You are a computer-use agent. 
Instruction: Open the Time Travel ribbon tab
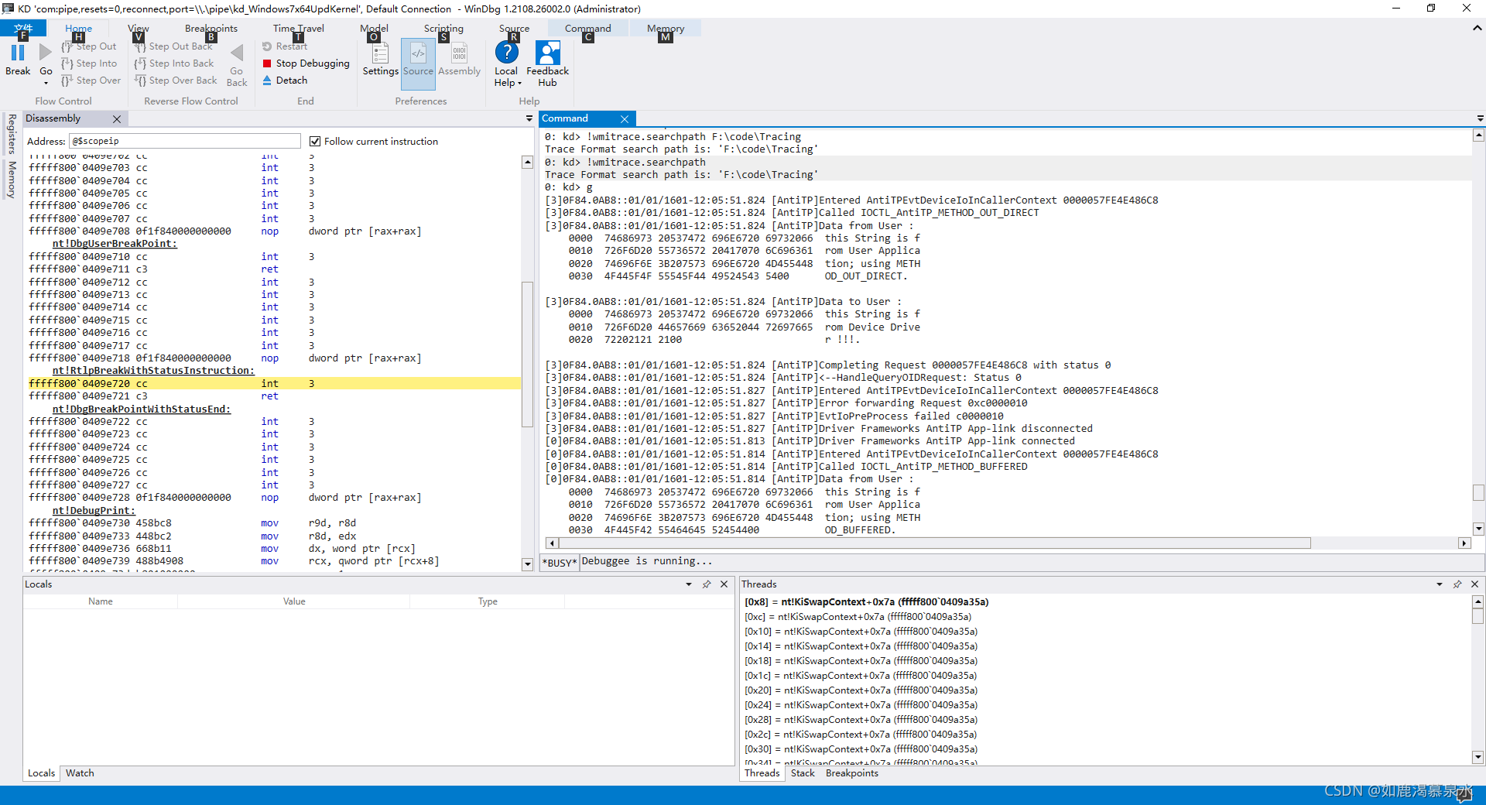pos(299,29)
